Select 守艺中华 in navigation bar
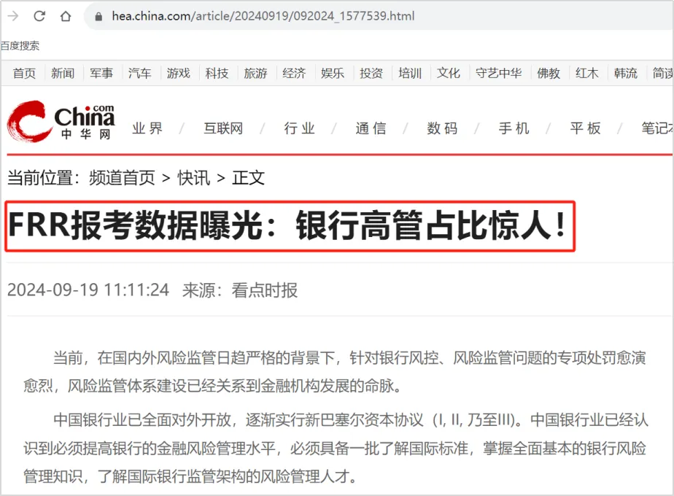 (x=499, y=73)
